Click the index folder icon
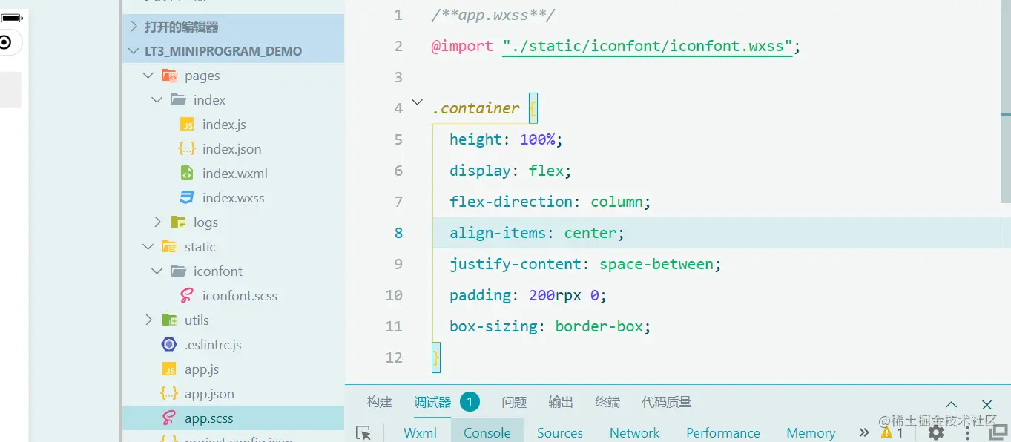This screenshot has height=442, width=1011. coord(178,99)
